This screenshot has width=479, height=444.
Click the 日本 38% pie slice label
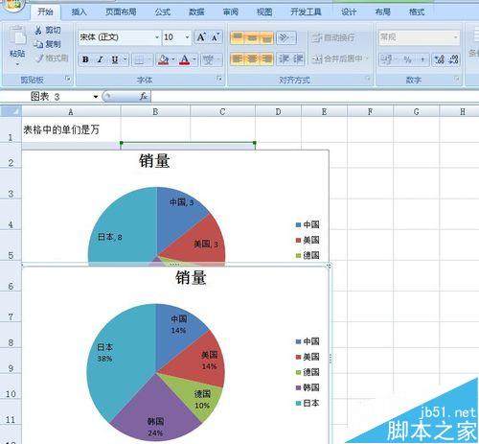[x=104, y=353]
